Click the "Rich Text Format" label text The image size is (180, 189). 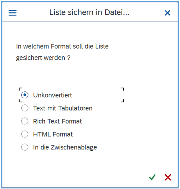(57, 121)
